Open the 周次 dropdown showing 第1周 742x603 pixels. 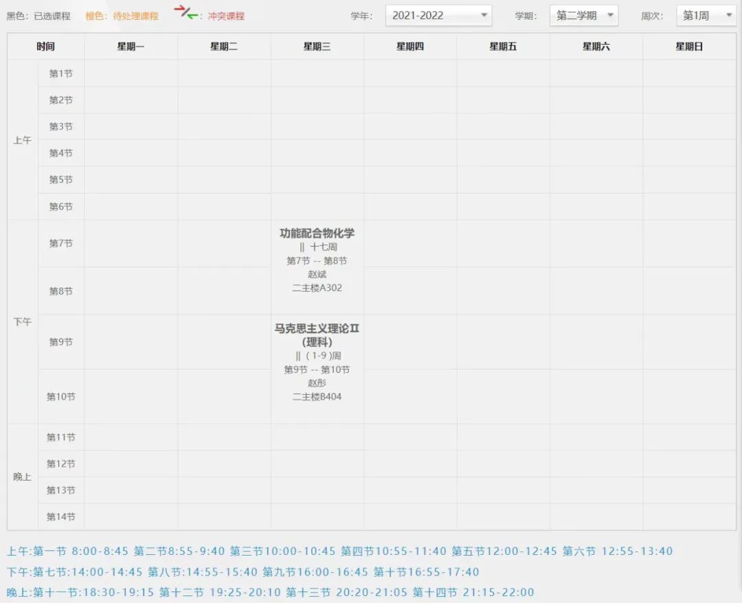[x=705, y=16]
